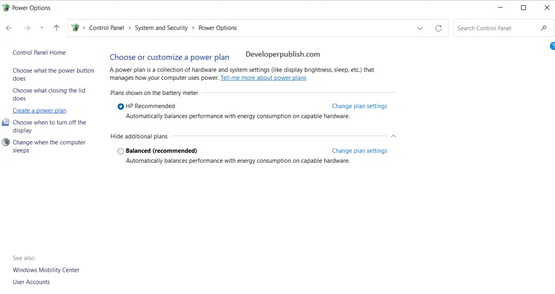Viewport: 555px width, 294px height.
Task: Open help via the blue question icon
Action: (x=552, y=46)
